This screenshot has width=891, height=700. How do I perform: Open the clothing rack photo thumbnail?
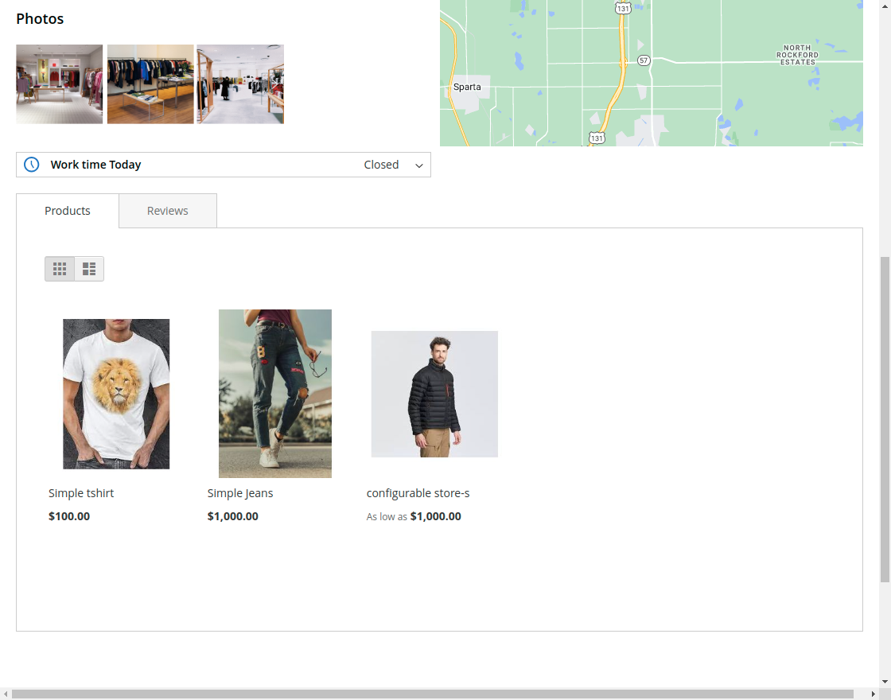[150, 84]
